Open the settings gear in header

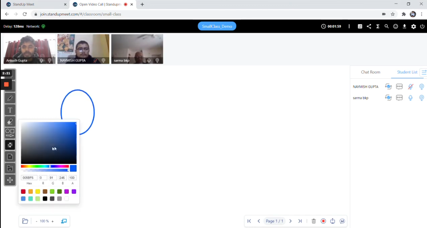click(413, 27)
